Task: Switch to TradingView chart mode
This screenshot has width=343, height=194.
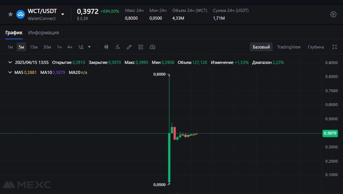Action: click(289, 47)
